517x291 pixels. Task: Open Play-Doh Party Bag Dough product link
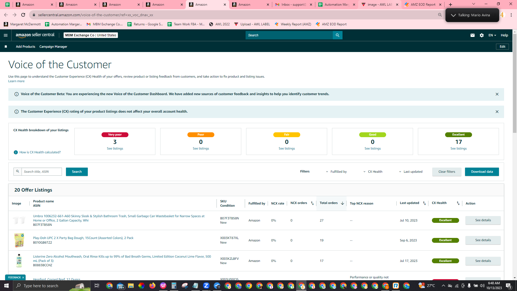coord(83,238)
